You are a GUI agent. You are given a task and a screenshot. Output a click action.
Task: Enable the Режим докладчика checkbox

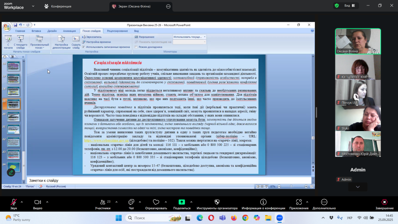point(136,47)
